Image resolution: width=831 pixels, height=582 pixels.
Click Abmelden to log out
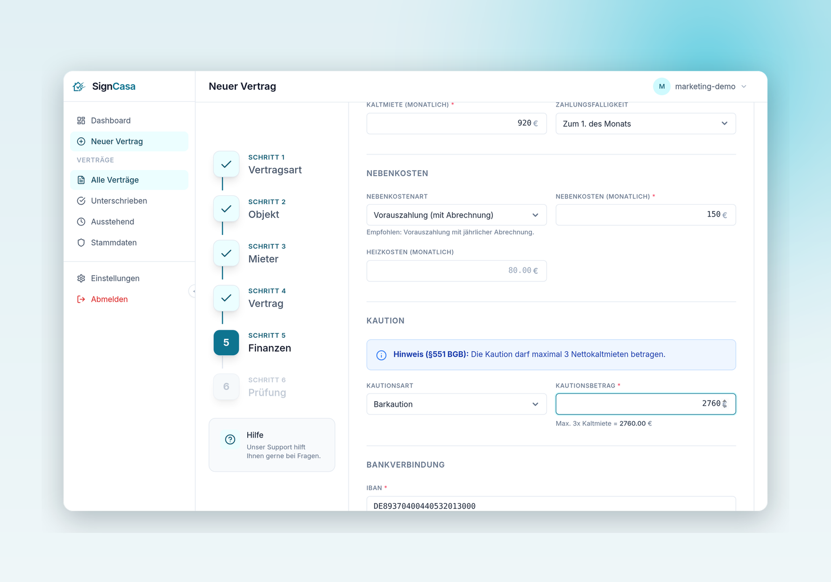click(x=129, y=299)
